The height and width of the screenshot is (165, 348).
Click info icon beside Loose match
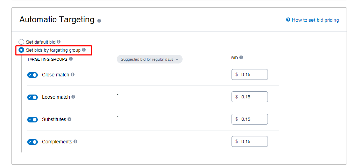(73, 97)
